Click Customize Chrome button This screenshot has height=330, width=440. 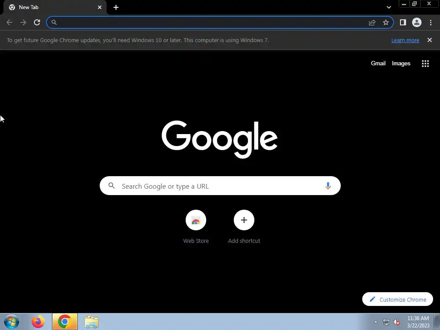click(397, 299)
